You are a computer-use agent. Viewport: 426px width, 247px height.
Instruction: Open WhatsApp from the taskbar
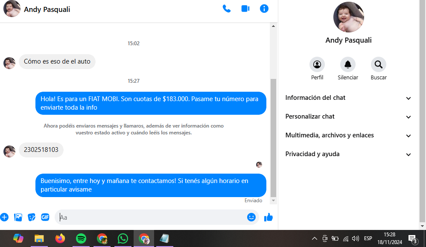123,238
